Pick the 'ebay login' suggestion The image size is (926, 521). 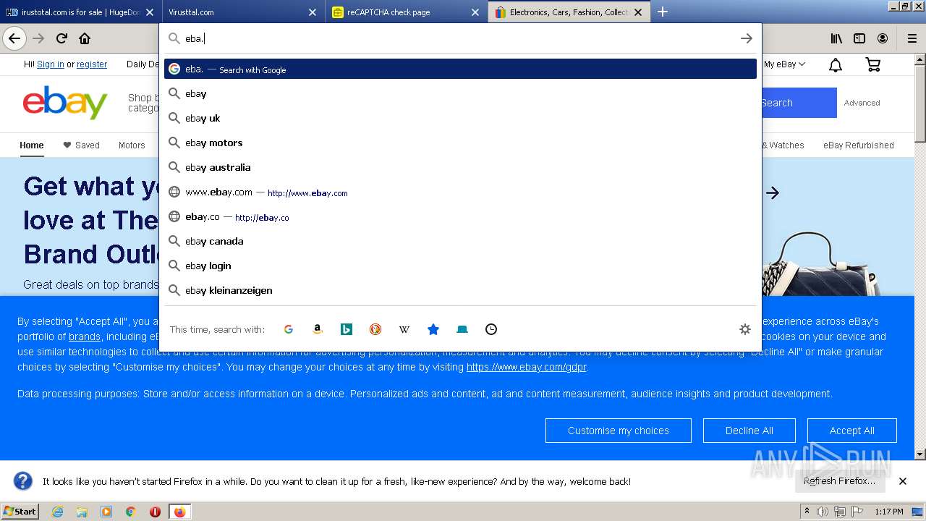click(x=460, y=266)
